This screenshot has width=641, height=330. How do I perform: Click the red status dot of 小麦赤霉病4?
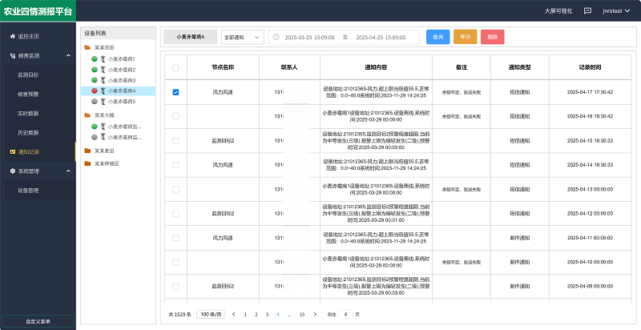tap(94, 91)
